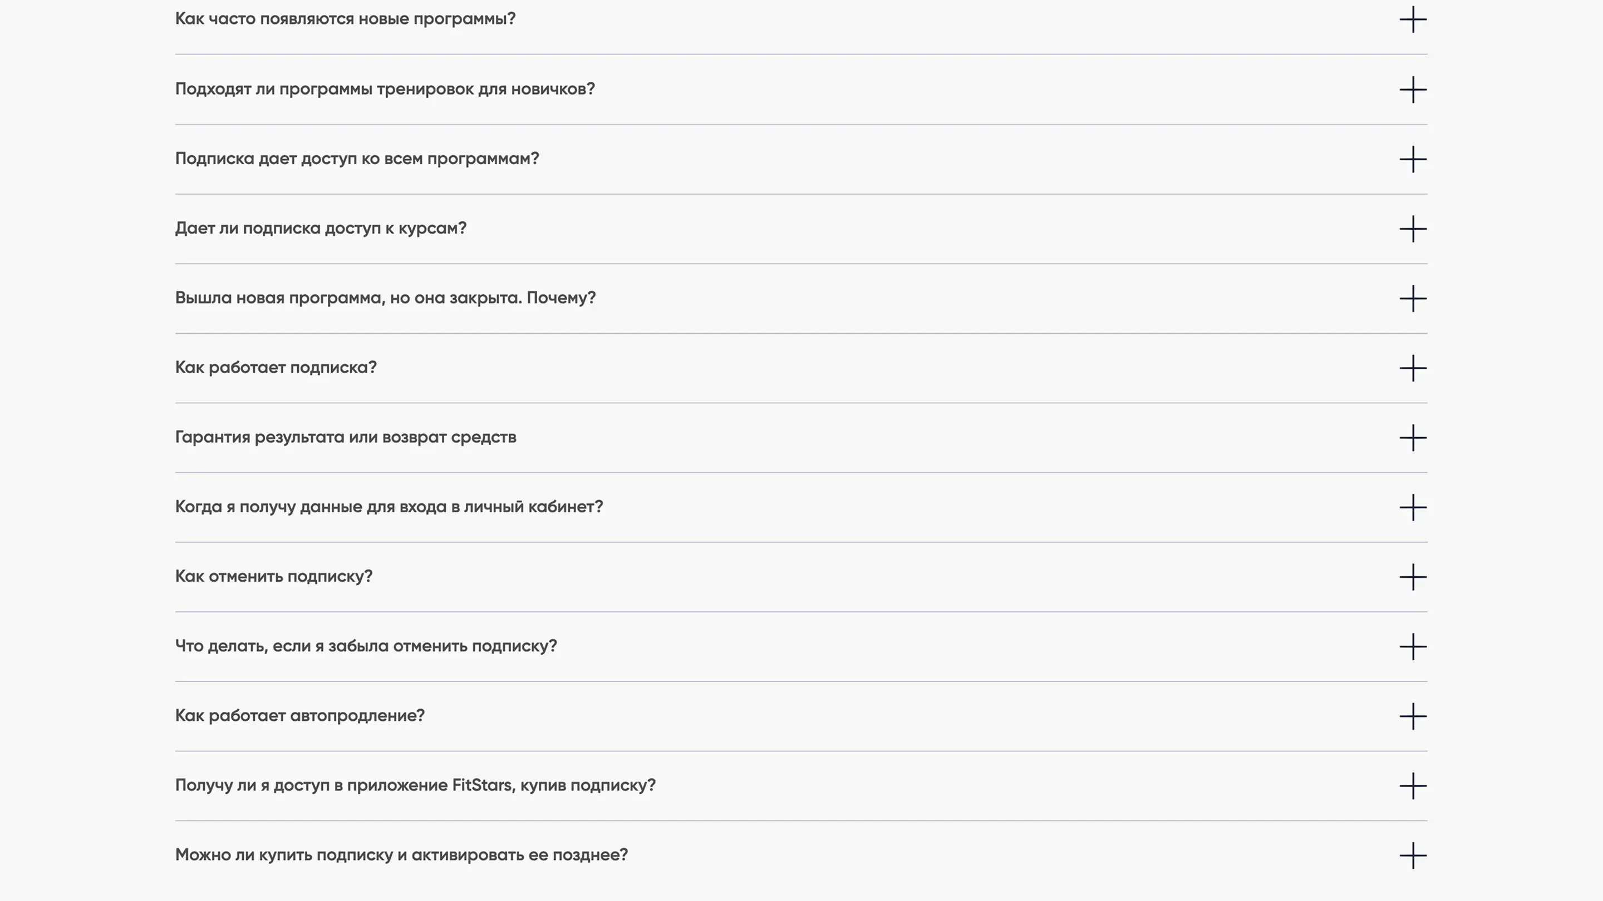Click plus icon next to 'Как работает подписка?'

[x=1413, y=368]
